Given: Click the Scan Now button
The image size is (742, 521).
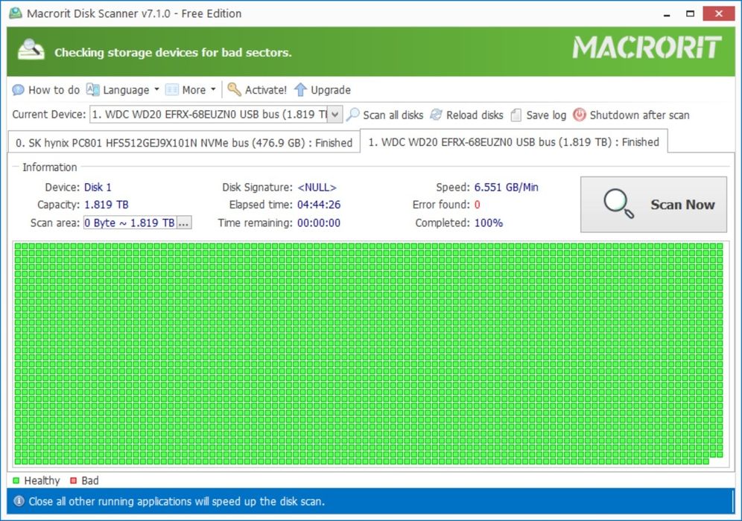Looking at the screenshot, I should click(653, 204).
